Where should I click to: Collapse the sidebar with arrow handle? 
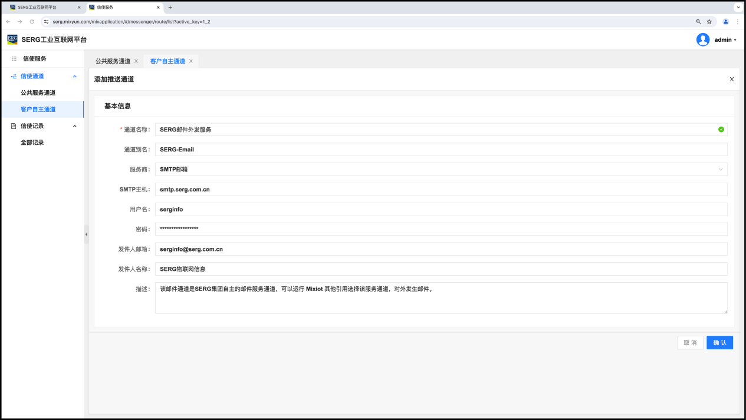click(86, 234)
